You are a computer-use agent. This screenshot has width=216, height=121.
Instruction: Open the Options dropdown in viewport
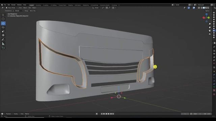(208, 11)
